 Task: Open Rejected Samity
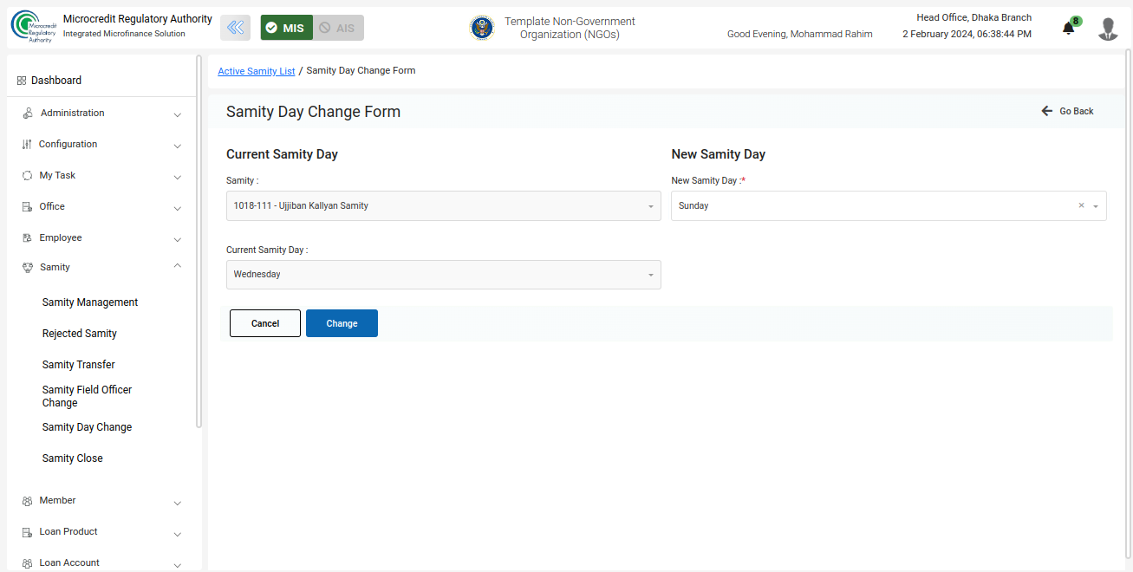80,334
